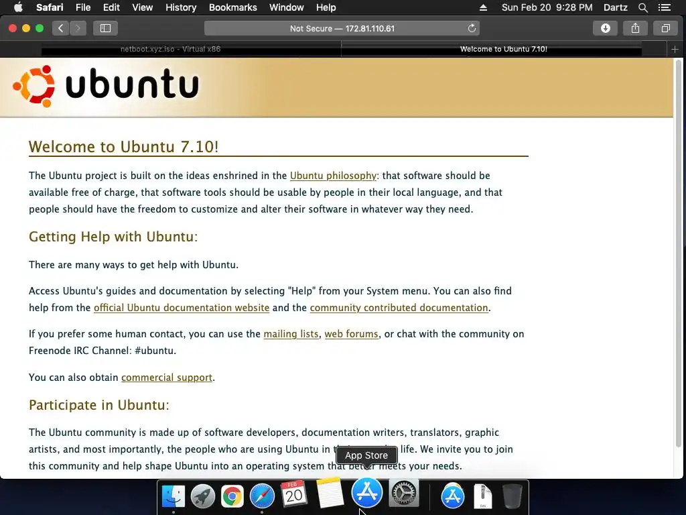This screenshot has width=686, height=515.
Task: Open the Safari application menu
Action: tap(50, 7)
